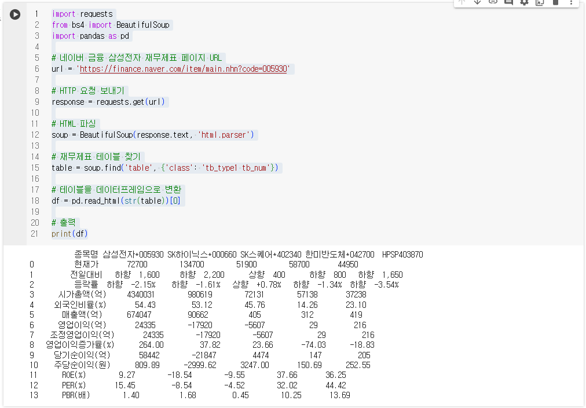
Task: Click the '매출액(억)' row label
Action: tap(82, 315)
